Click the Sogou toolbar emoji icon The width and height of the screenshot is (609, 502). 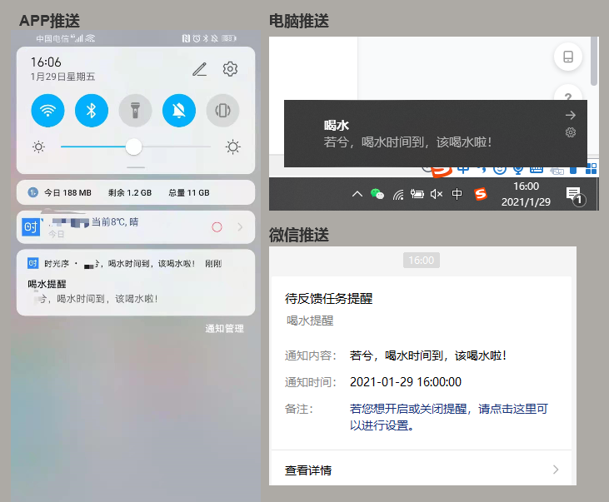(500, 170)
